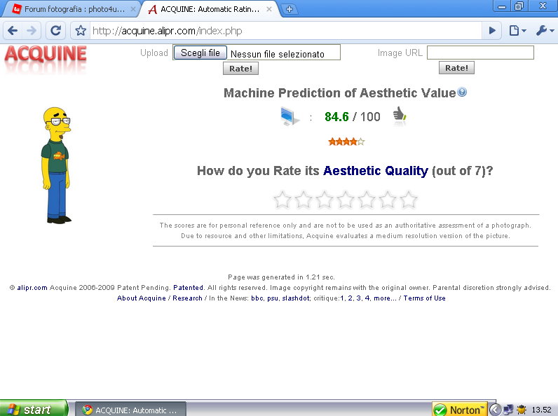Open the wrench settings menu dropdown
Viewport: 558px width, 416px height.
(x=545, y=31)
